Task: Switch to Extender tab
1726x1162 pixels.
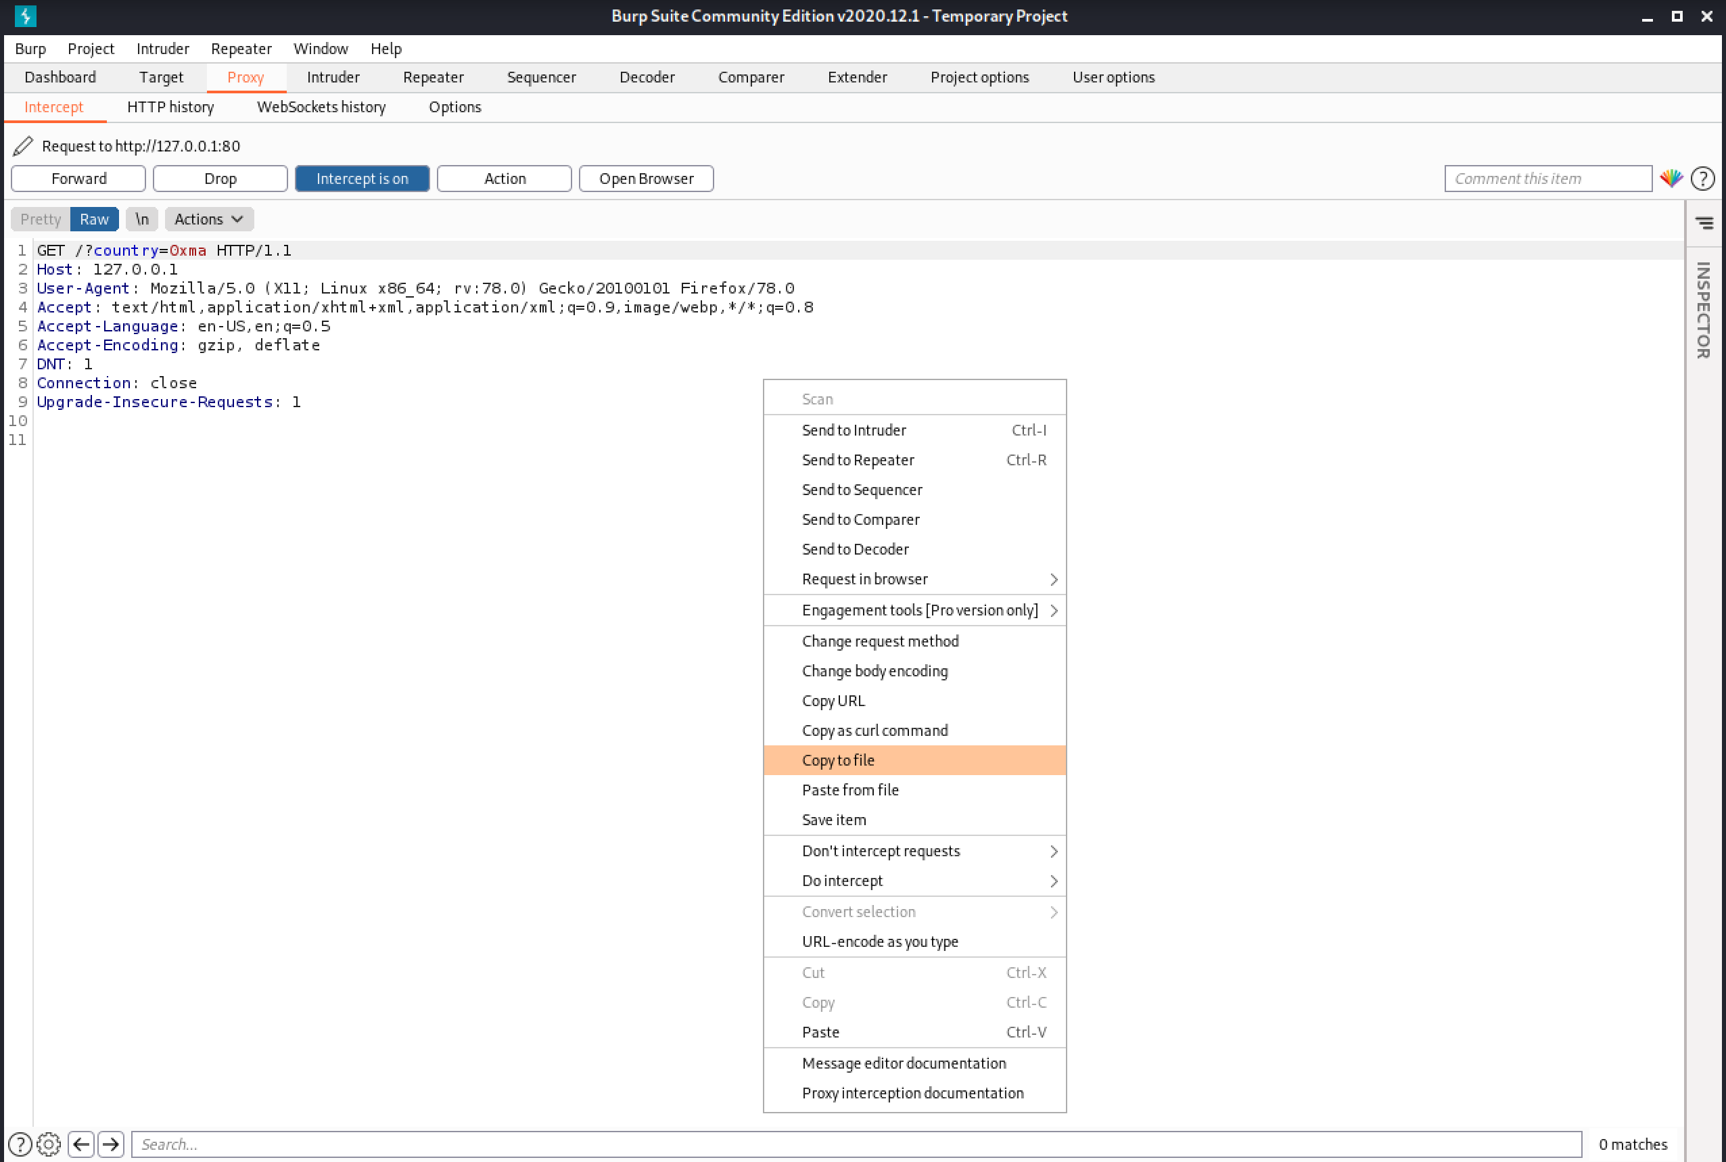Action: [x=857, y=77]
